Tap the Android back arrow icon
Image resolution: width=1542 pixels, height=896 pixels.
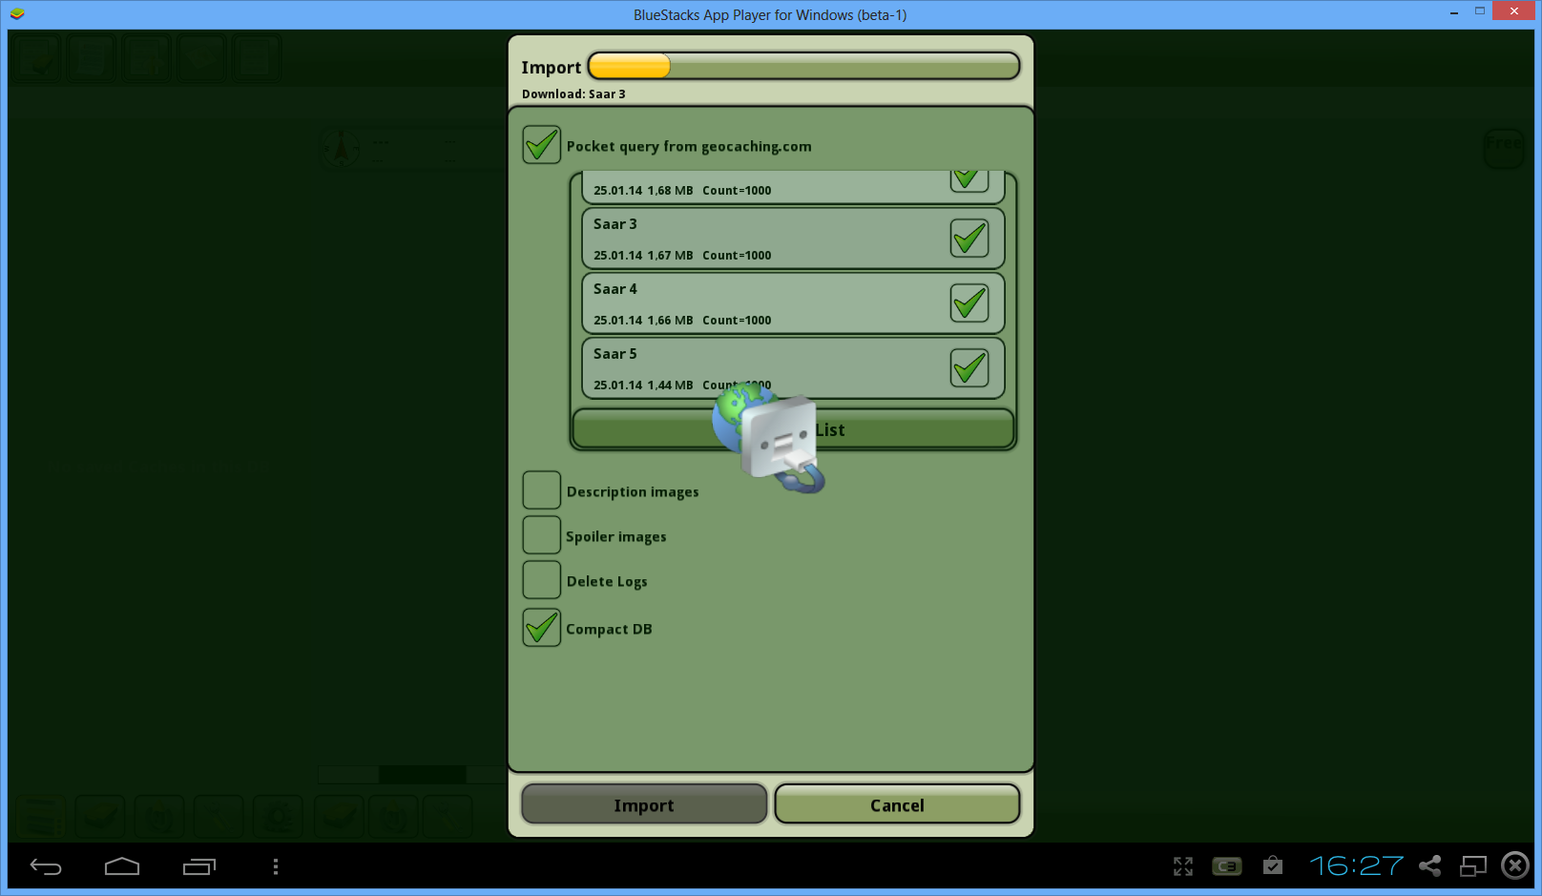point(46,866)
